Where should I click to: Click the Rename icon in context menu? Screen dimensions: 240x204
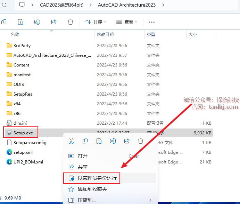pyautogui.click(x=113, y=141)
